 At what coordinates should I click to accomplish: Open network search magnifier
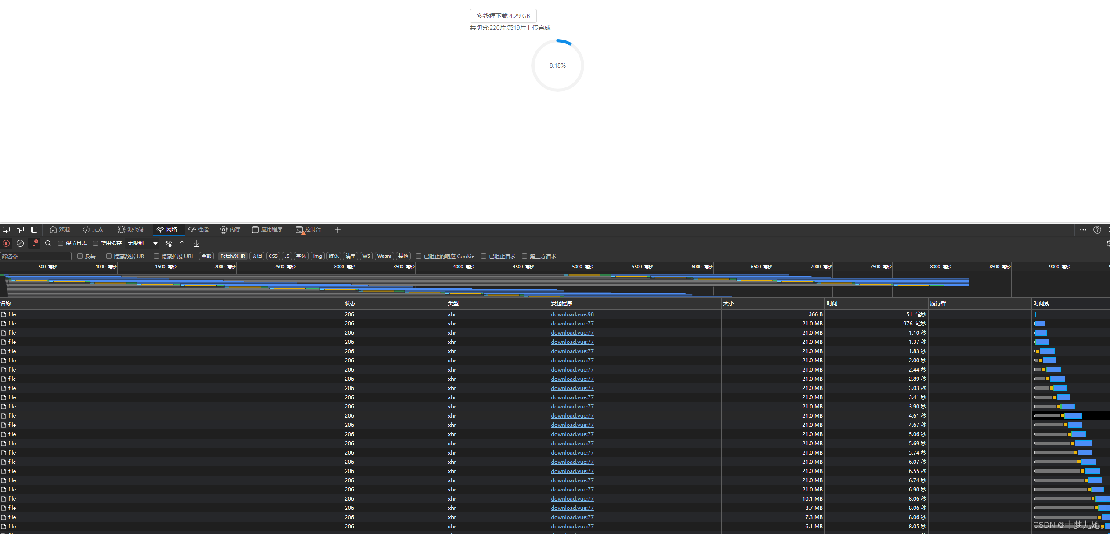coord(48,243)
